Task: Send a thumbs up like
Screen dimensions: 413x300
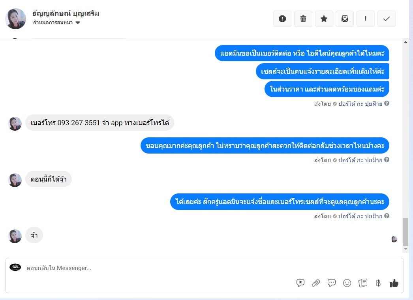Action: (x=394, y=283)
